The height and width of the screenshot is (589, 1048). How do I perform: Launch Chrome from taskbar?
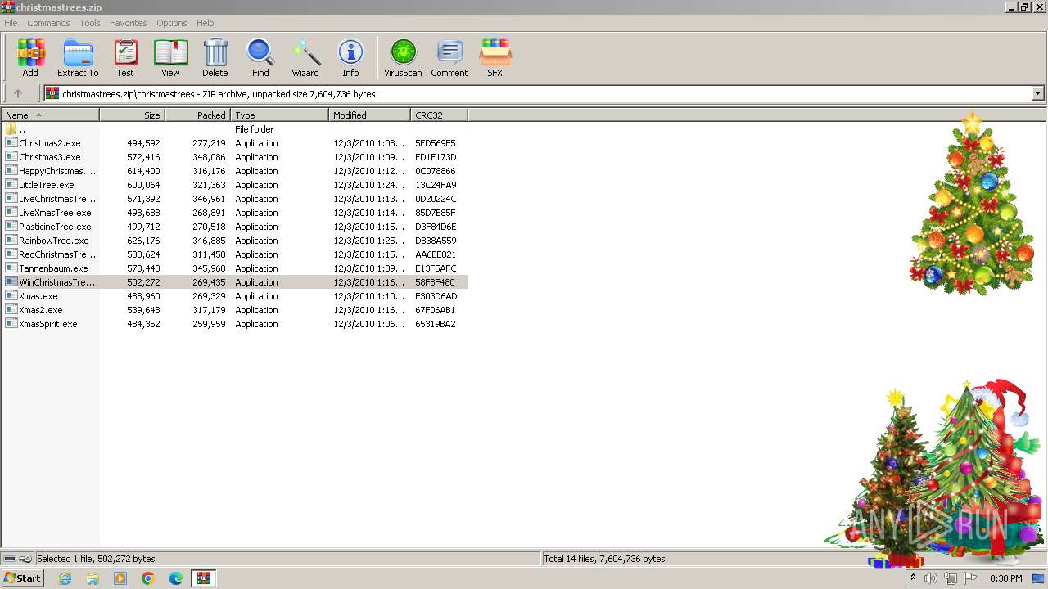[x=148, y=578]
